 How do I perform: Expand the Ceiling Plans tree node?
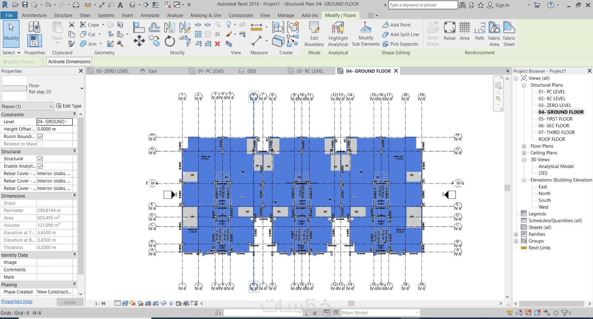(x=524, y=153)
